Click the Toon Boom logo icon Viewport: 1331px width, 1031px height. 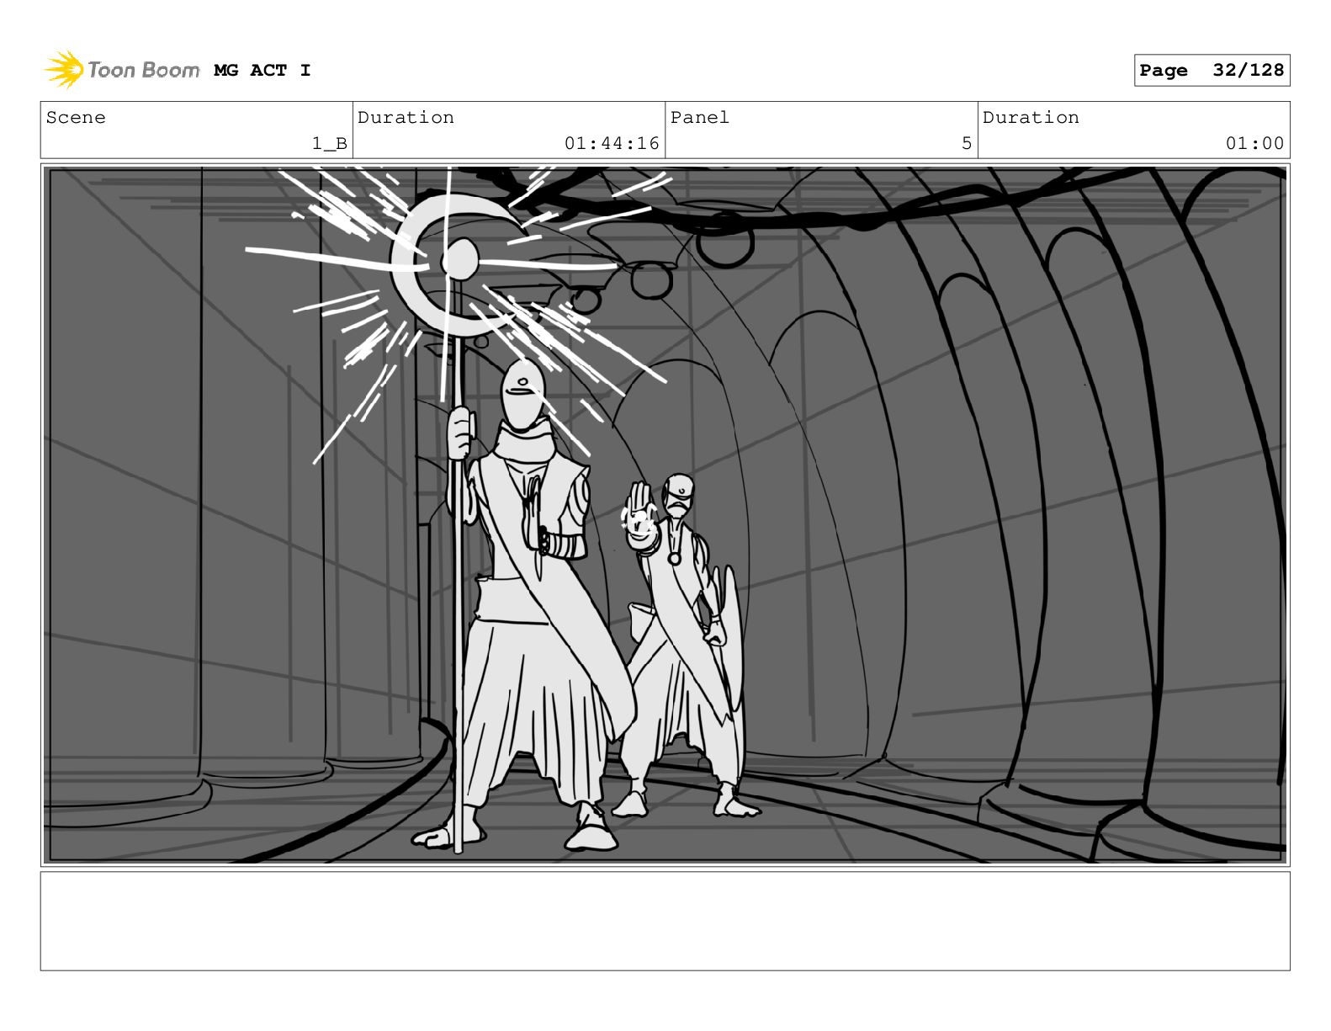(64, 69)
